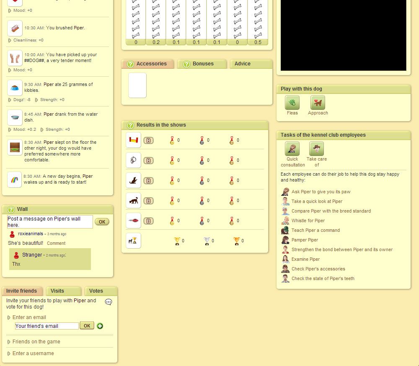Open help icon next to Wall

[x=11, y=210]
